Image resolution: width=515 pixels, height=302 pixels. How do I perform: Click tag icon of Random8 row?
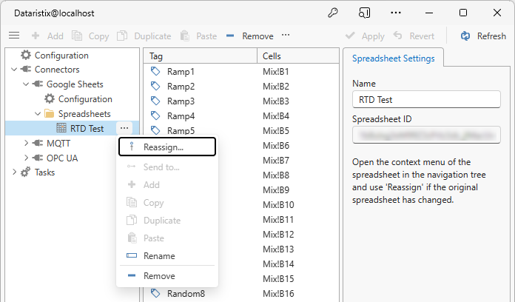155,293
